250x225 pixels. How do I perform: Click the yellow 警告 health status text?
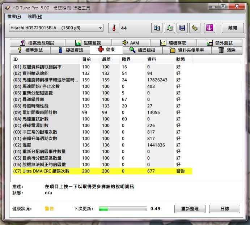tap(49, 209)
